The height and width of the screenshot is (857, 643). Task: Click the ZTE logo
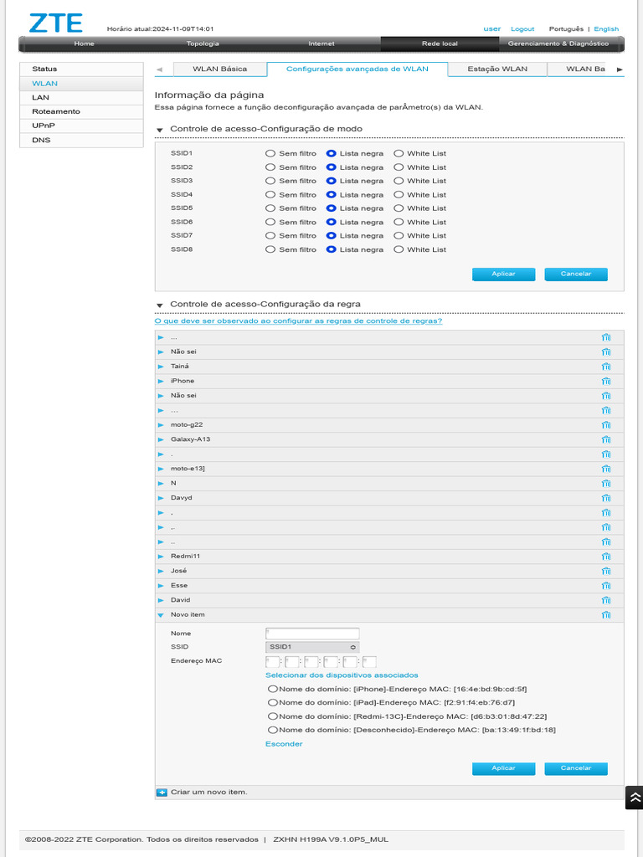coord(56,23)
